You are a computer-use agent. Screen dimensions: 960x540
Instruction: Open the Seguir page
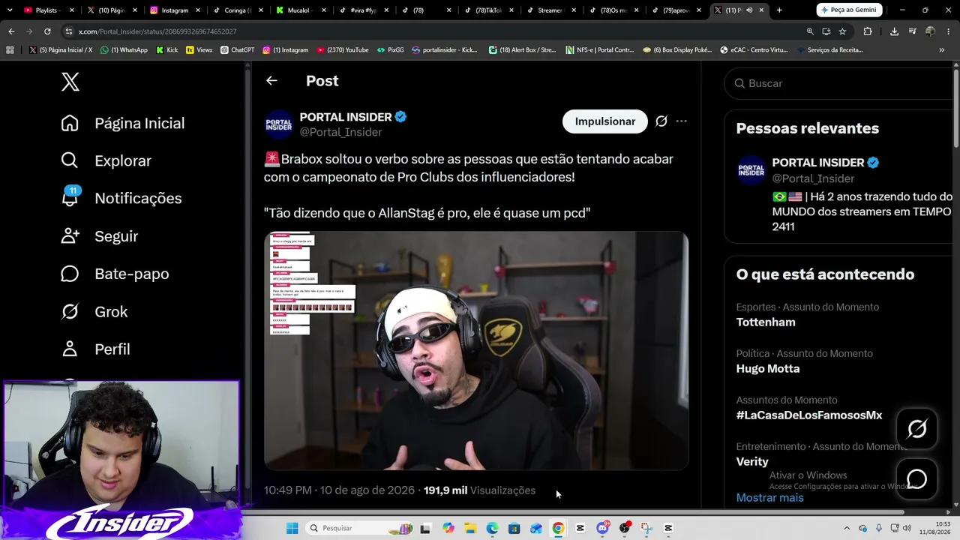(x=99, y=236)
